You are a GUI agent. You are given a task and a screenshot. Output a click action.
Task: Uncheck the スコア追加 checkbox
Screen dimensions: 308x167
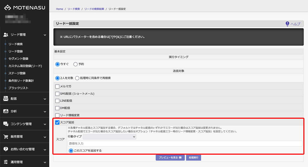(57, 123)
